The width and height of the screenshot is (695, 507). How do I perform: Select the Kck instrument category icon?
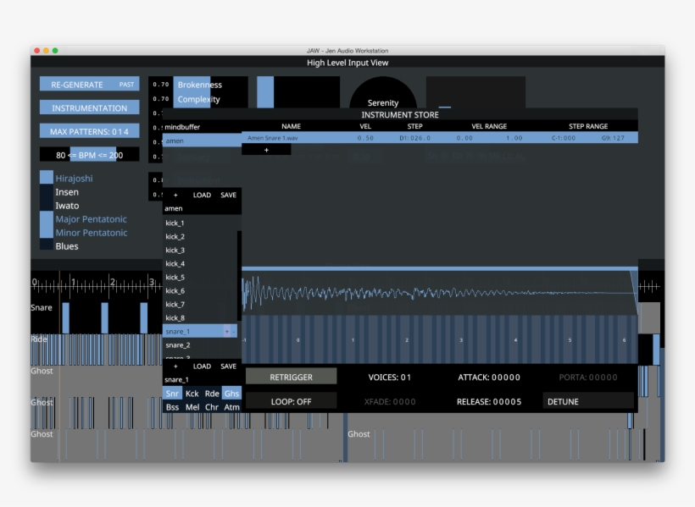(192, 393)
